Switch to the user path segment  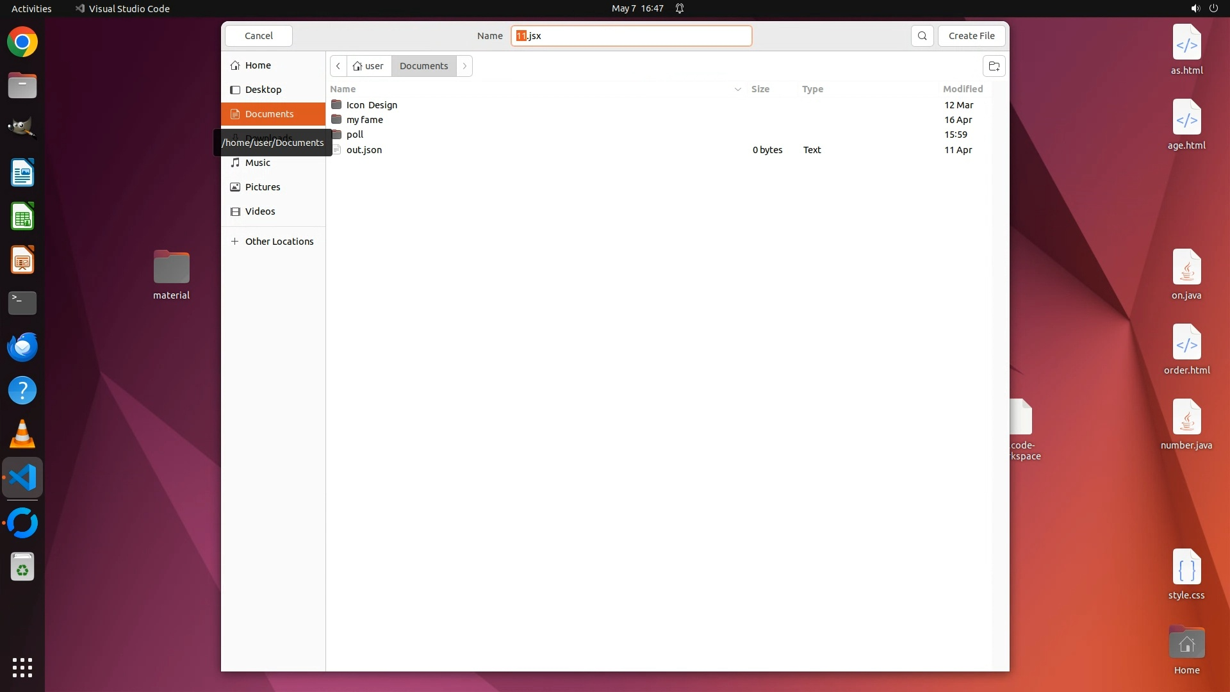pos(369,66)
